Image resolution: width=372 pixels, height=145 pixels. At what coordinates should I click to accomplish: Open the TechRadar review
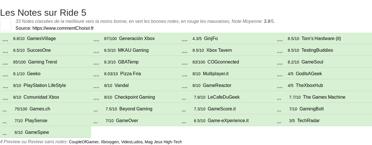[308, 121]
